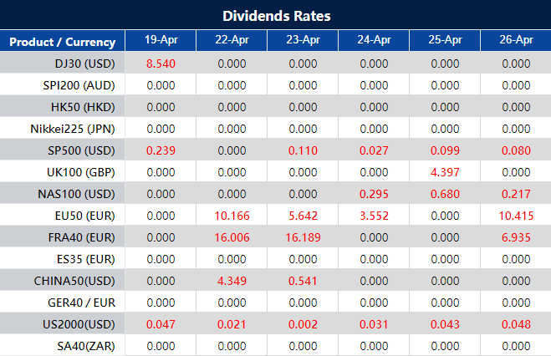
Task: Click the 23-Apr column header
Action: pos(302,41)
